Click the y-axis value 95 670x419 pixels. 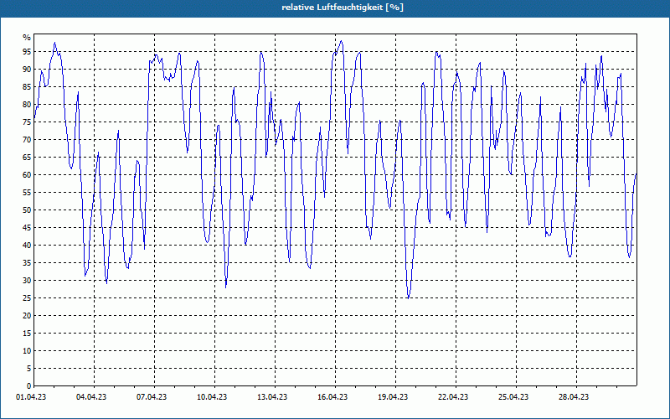pos(27,52)
